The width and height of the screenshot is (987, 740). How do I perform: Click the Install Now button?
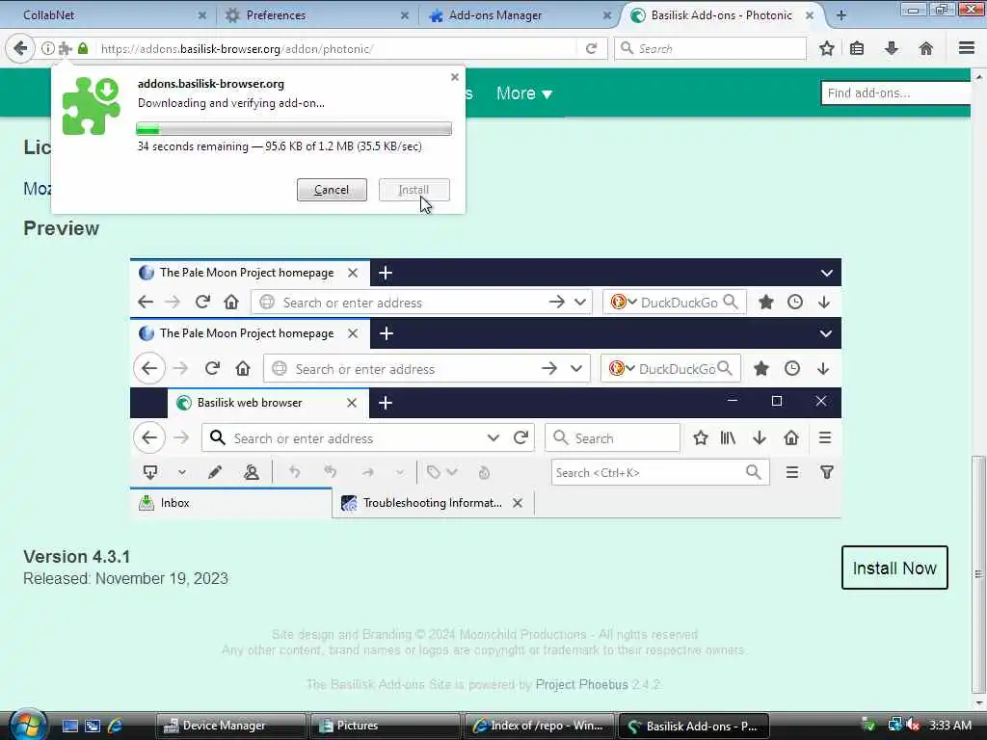(894, 568)
